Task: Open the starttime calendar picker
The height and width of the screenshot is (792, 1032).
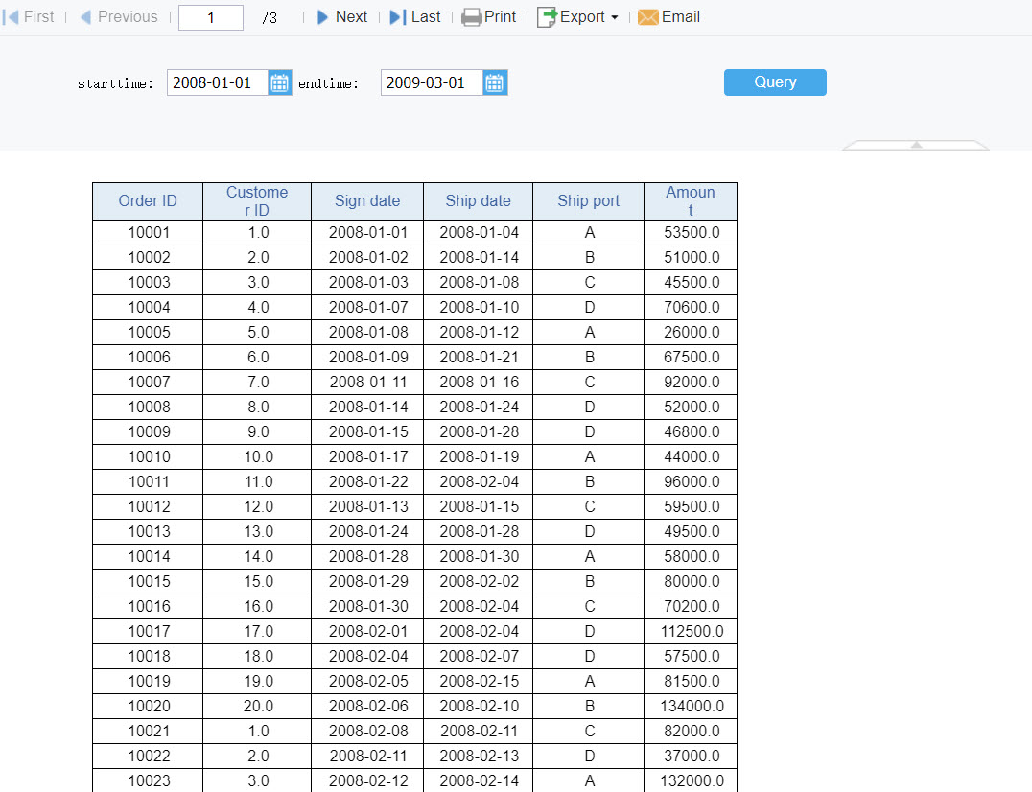Action: pyautogui.click(x=280, y=82)
